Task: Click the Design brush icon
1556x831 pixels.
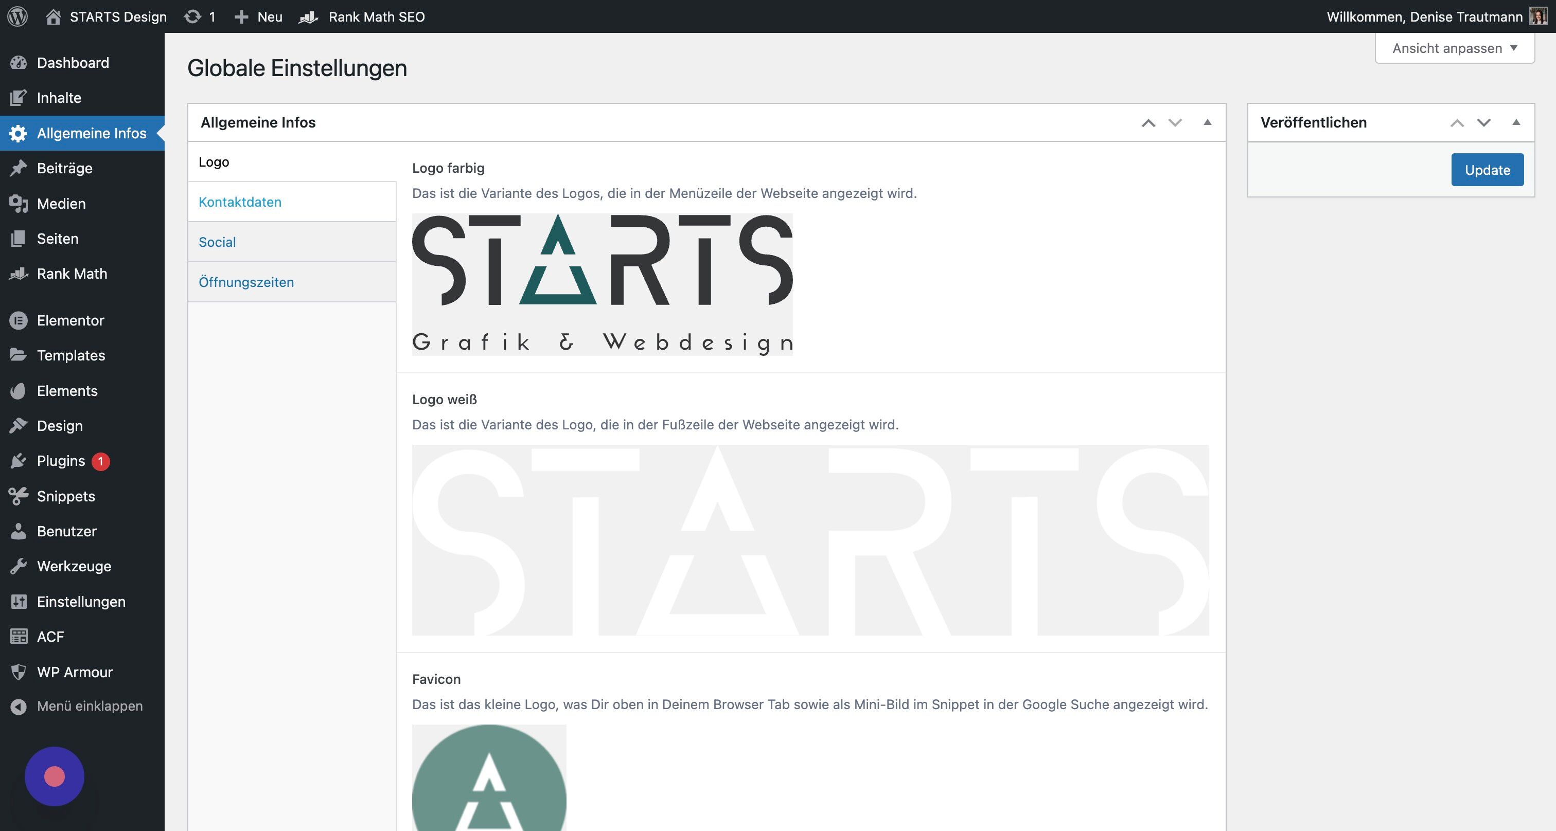Action: pos(19,426)
